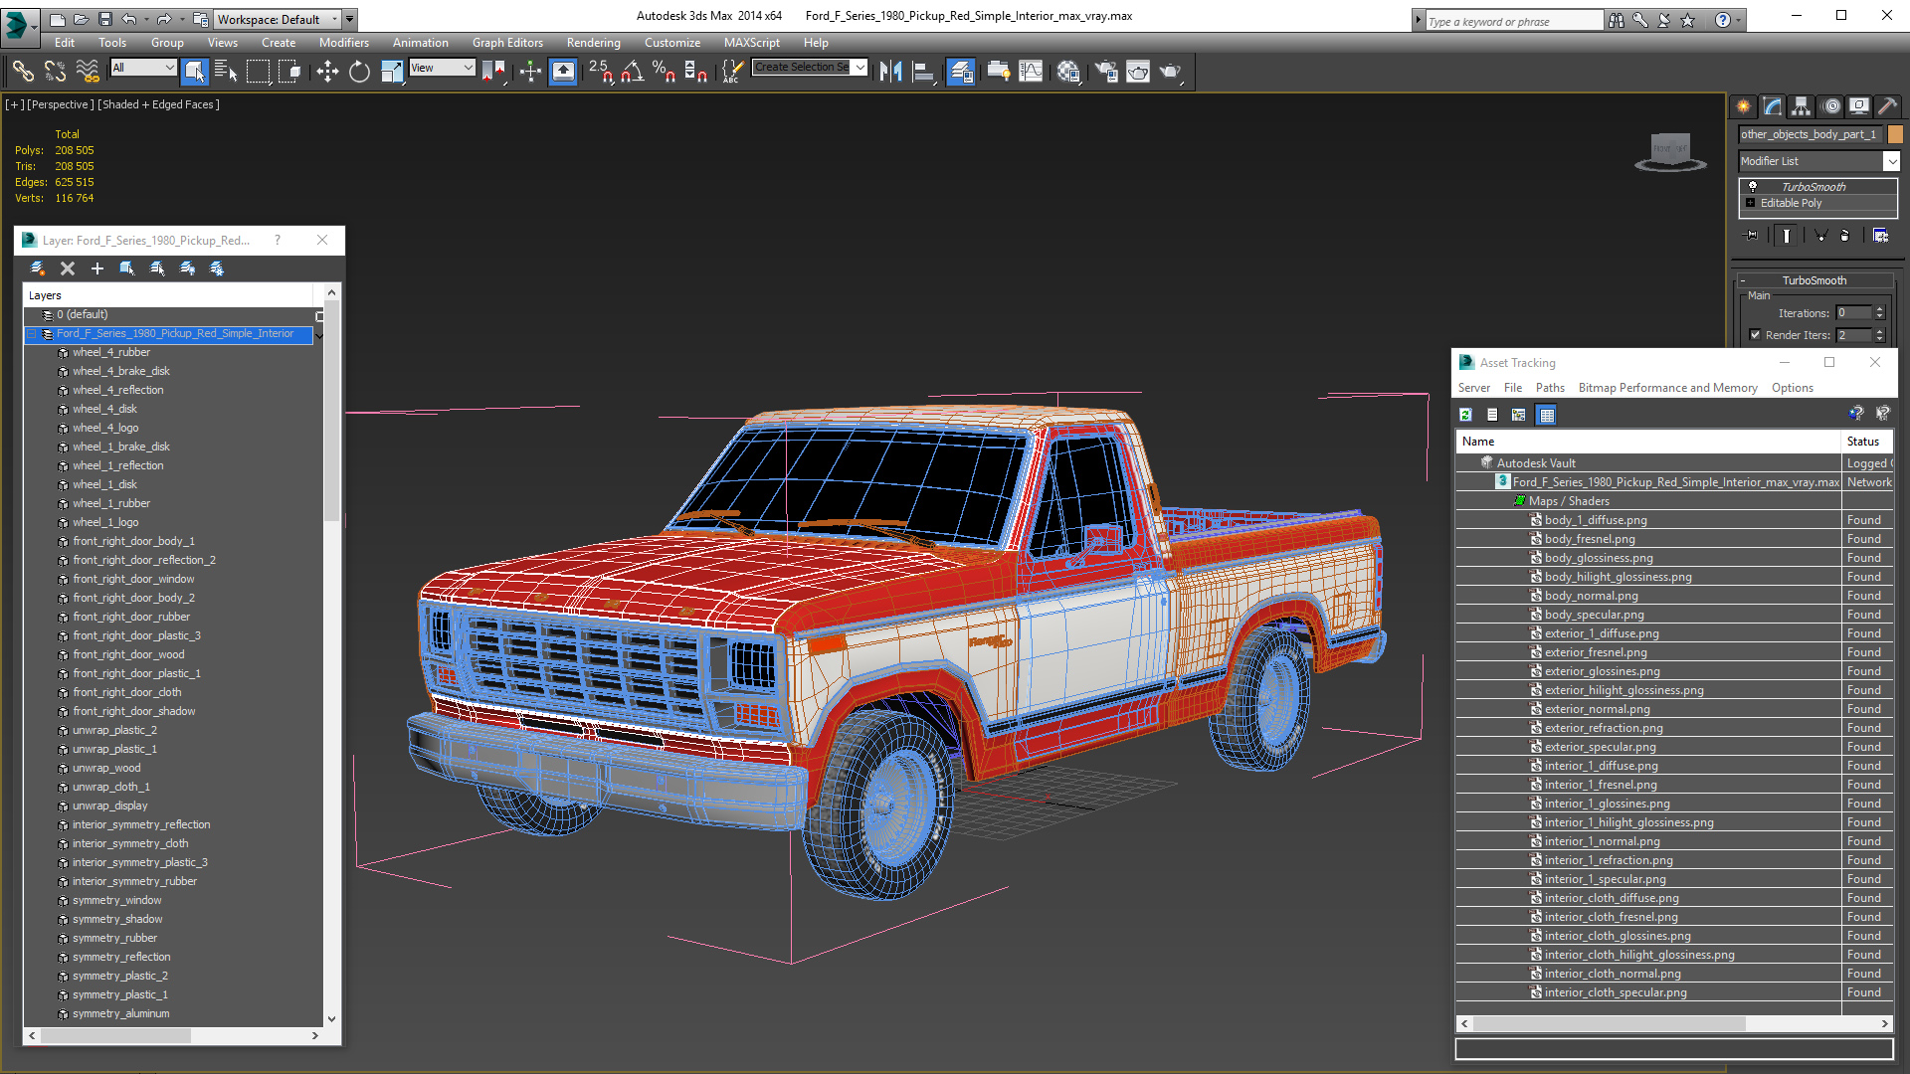This screenshot has height=1074, width=1910.
Task: Click Freeze/Unfreeze All Layers icon
Action: [x=217, y=268]
